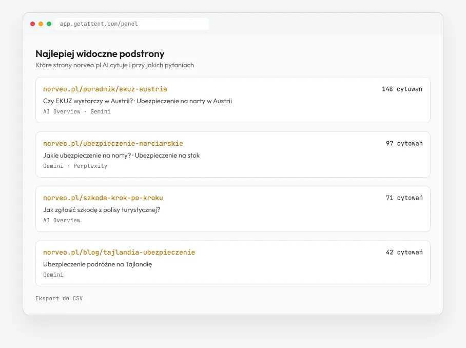This screenshot has width=466, height=348.
Task: Select the question text about EKUZ in Austria
Action: coord(88,101)
